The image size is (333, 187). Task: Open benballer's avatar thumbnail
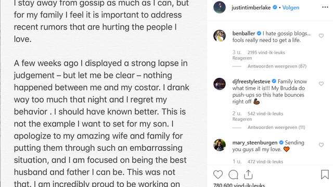point(220,36)
